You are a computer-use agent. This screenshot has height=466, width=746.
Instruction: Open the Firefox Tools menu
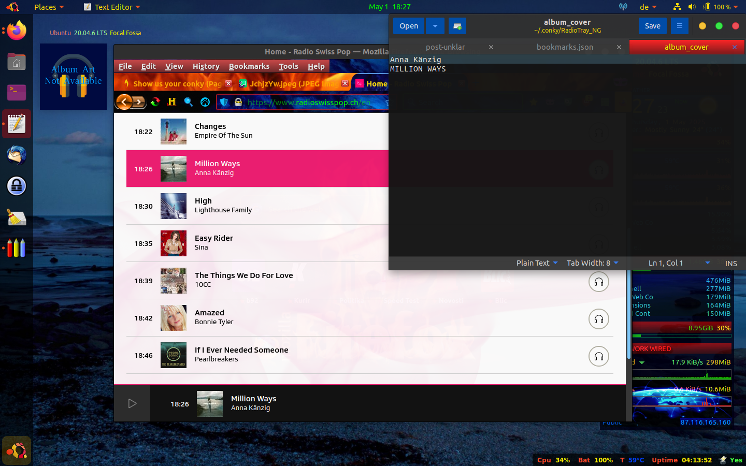pyautogui.click(x=289, y=66)
